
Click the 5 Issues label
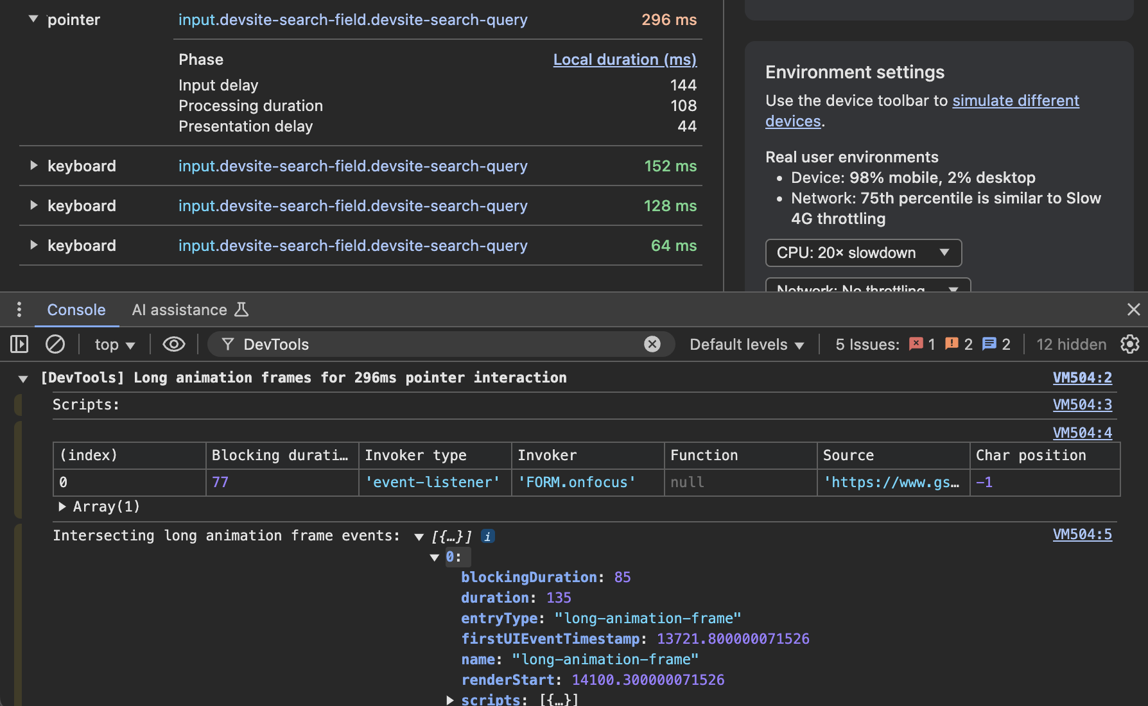[x=867, y=345]
